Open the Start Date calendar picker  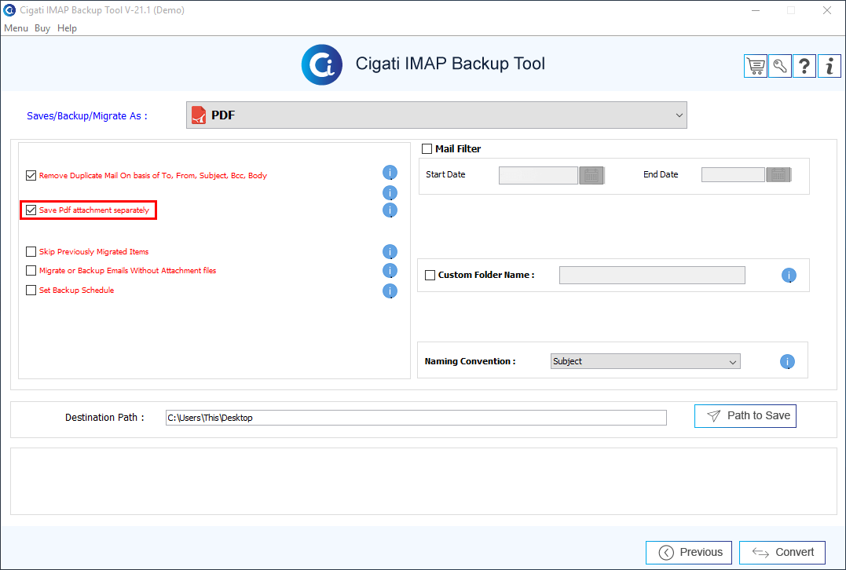click(591, 175)
